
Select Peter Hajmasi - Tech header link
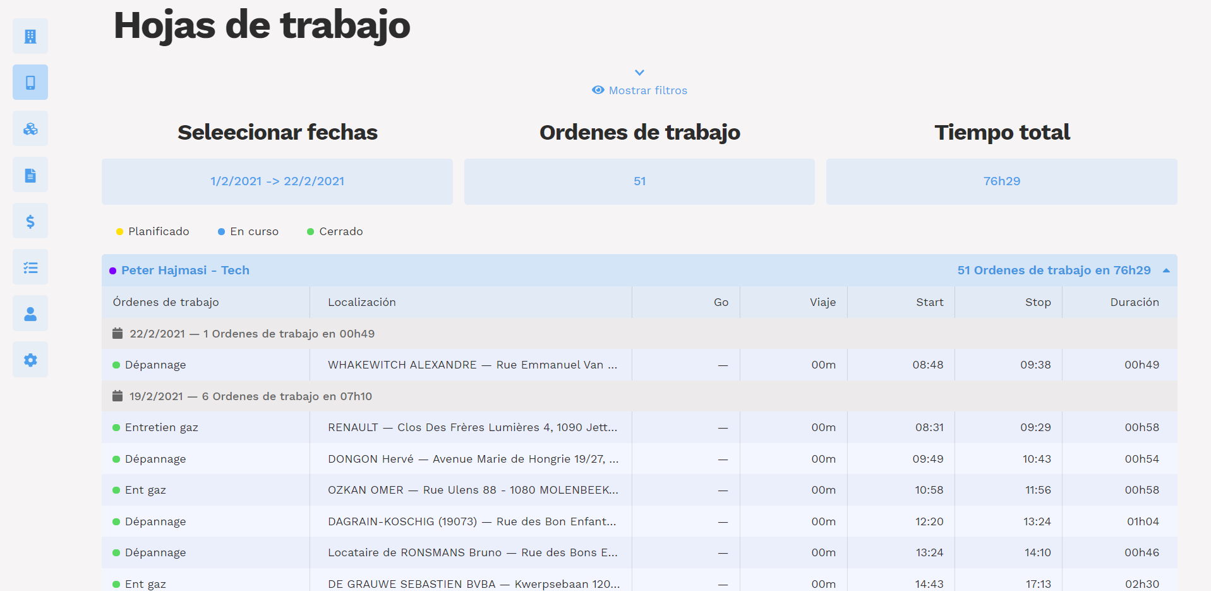[x=185, y=270]
